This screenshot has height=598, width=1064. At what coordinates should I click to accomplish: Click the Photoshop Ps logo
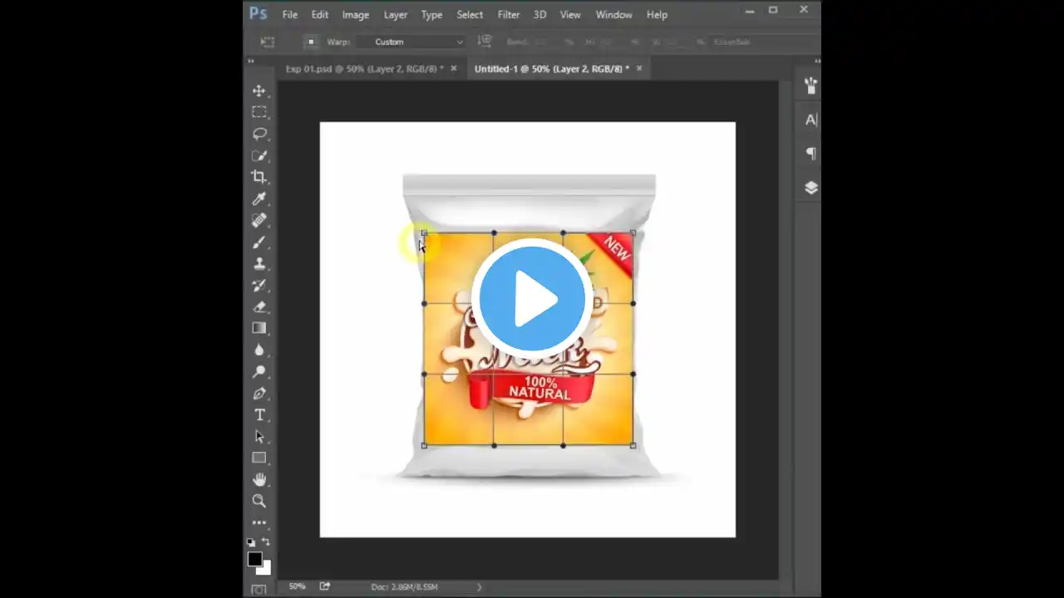(259, 13)
